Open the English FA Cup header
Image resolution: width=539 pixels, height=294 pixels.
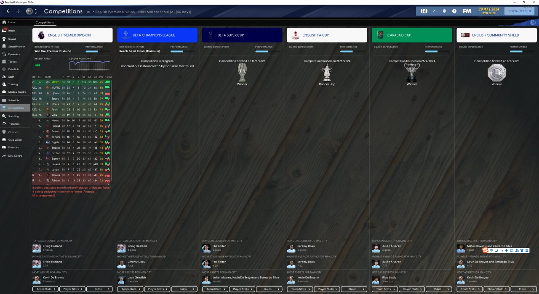click(x=327, y=35)
